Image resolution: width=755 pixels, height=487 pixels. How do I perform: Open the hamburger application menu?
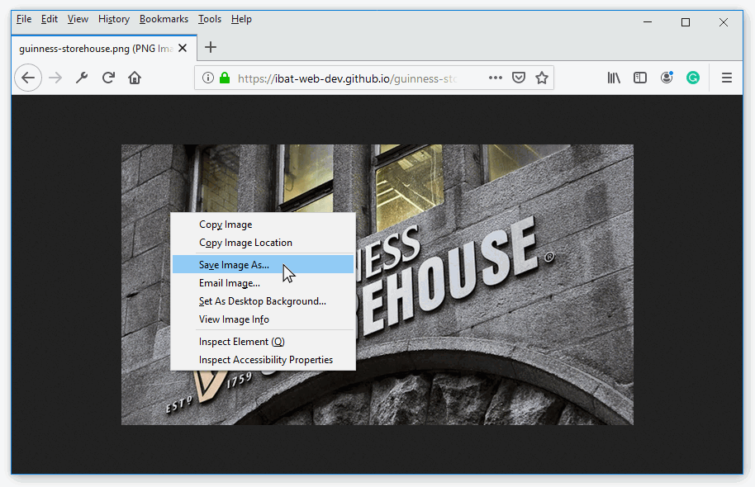[x=727, y=78]
